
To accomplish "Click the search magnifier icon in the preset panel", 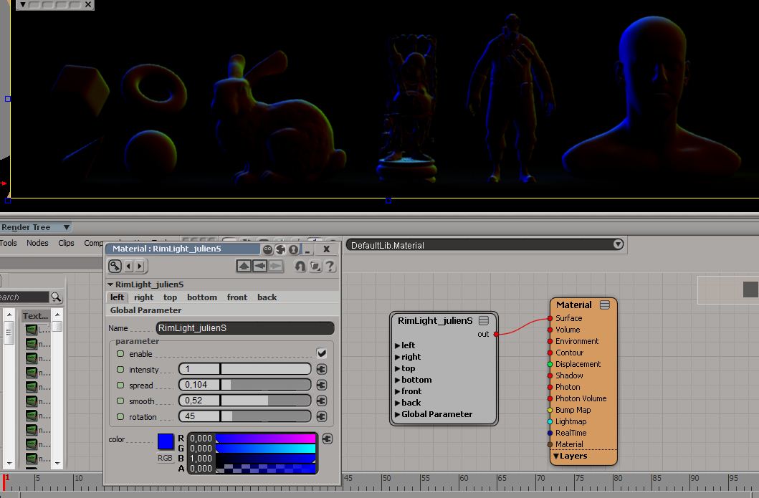I will (56, 297).
